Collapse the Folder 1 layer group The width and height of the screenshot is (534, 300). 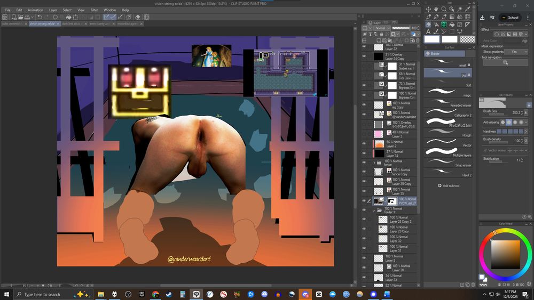[374, 210]
